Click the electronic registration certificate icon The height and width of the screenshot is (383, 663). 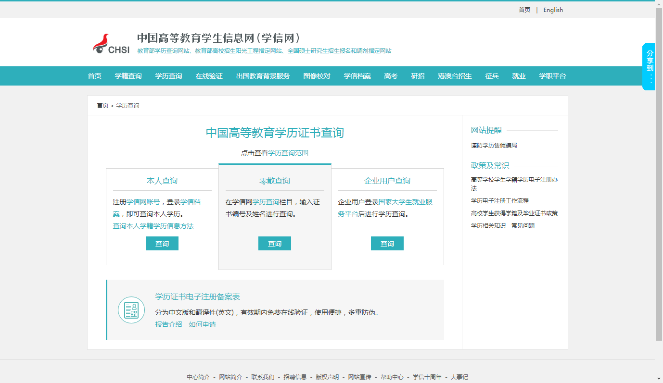131,310
